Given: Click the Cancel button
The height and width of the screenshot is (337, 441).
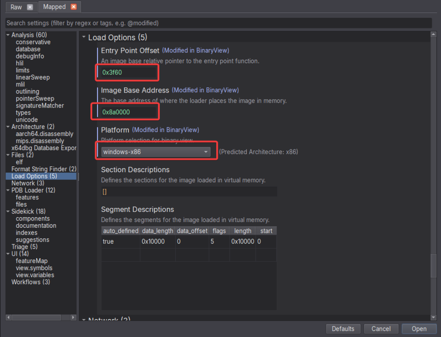Looking at the screenshot, I should 381,329.
